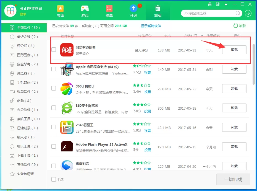Uninstall Adobe Flash Player with 卸载
The height and width of the screenshot is (191, 257).
(234, 147)
